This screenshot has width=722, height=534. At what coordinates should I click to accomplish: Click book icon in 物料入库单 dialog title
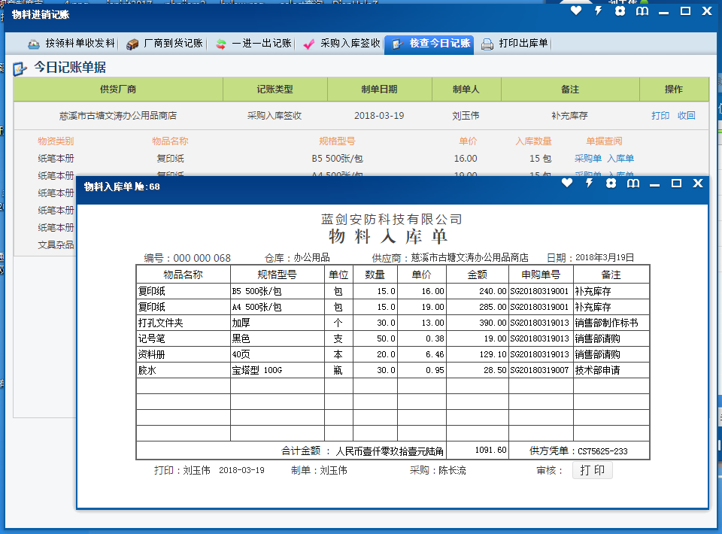click(x=633, y=184)
